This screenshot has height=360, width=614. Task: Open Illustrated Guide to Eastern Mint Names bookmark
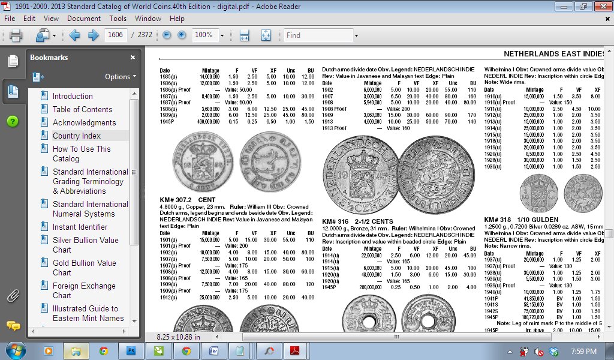pyautogui.click(x=88, y=313)
